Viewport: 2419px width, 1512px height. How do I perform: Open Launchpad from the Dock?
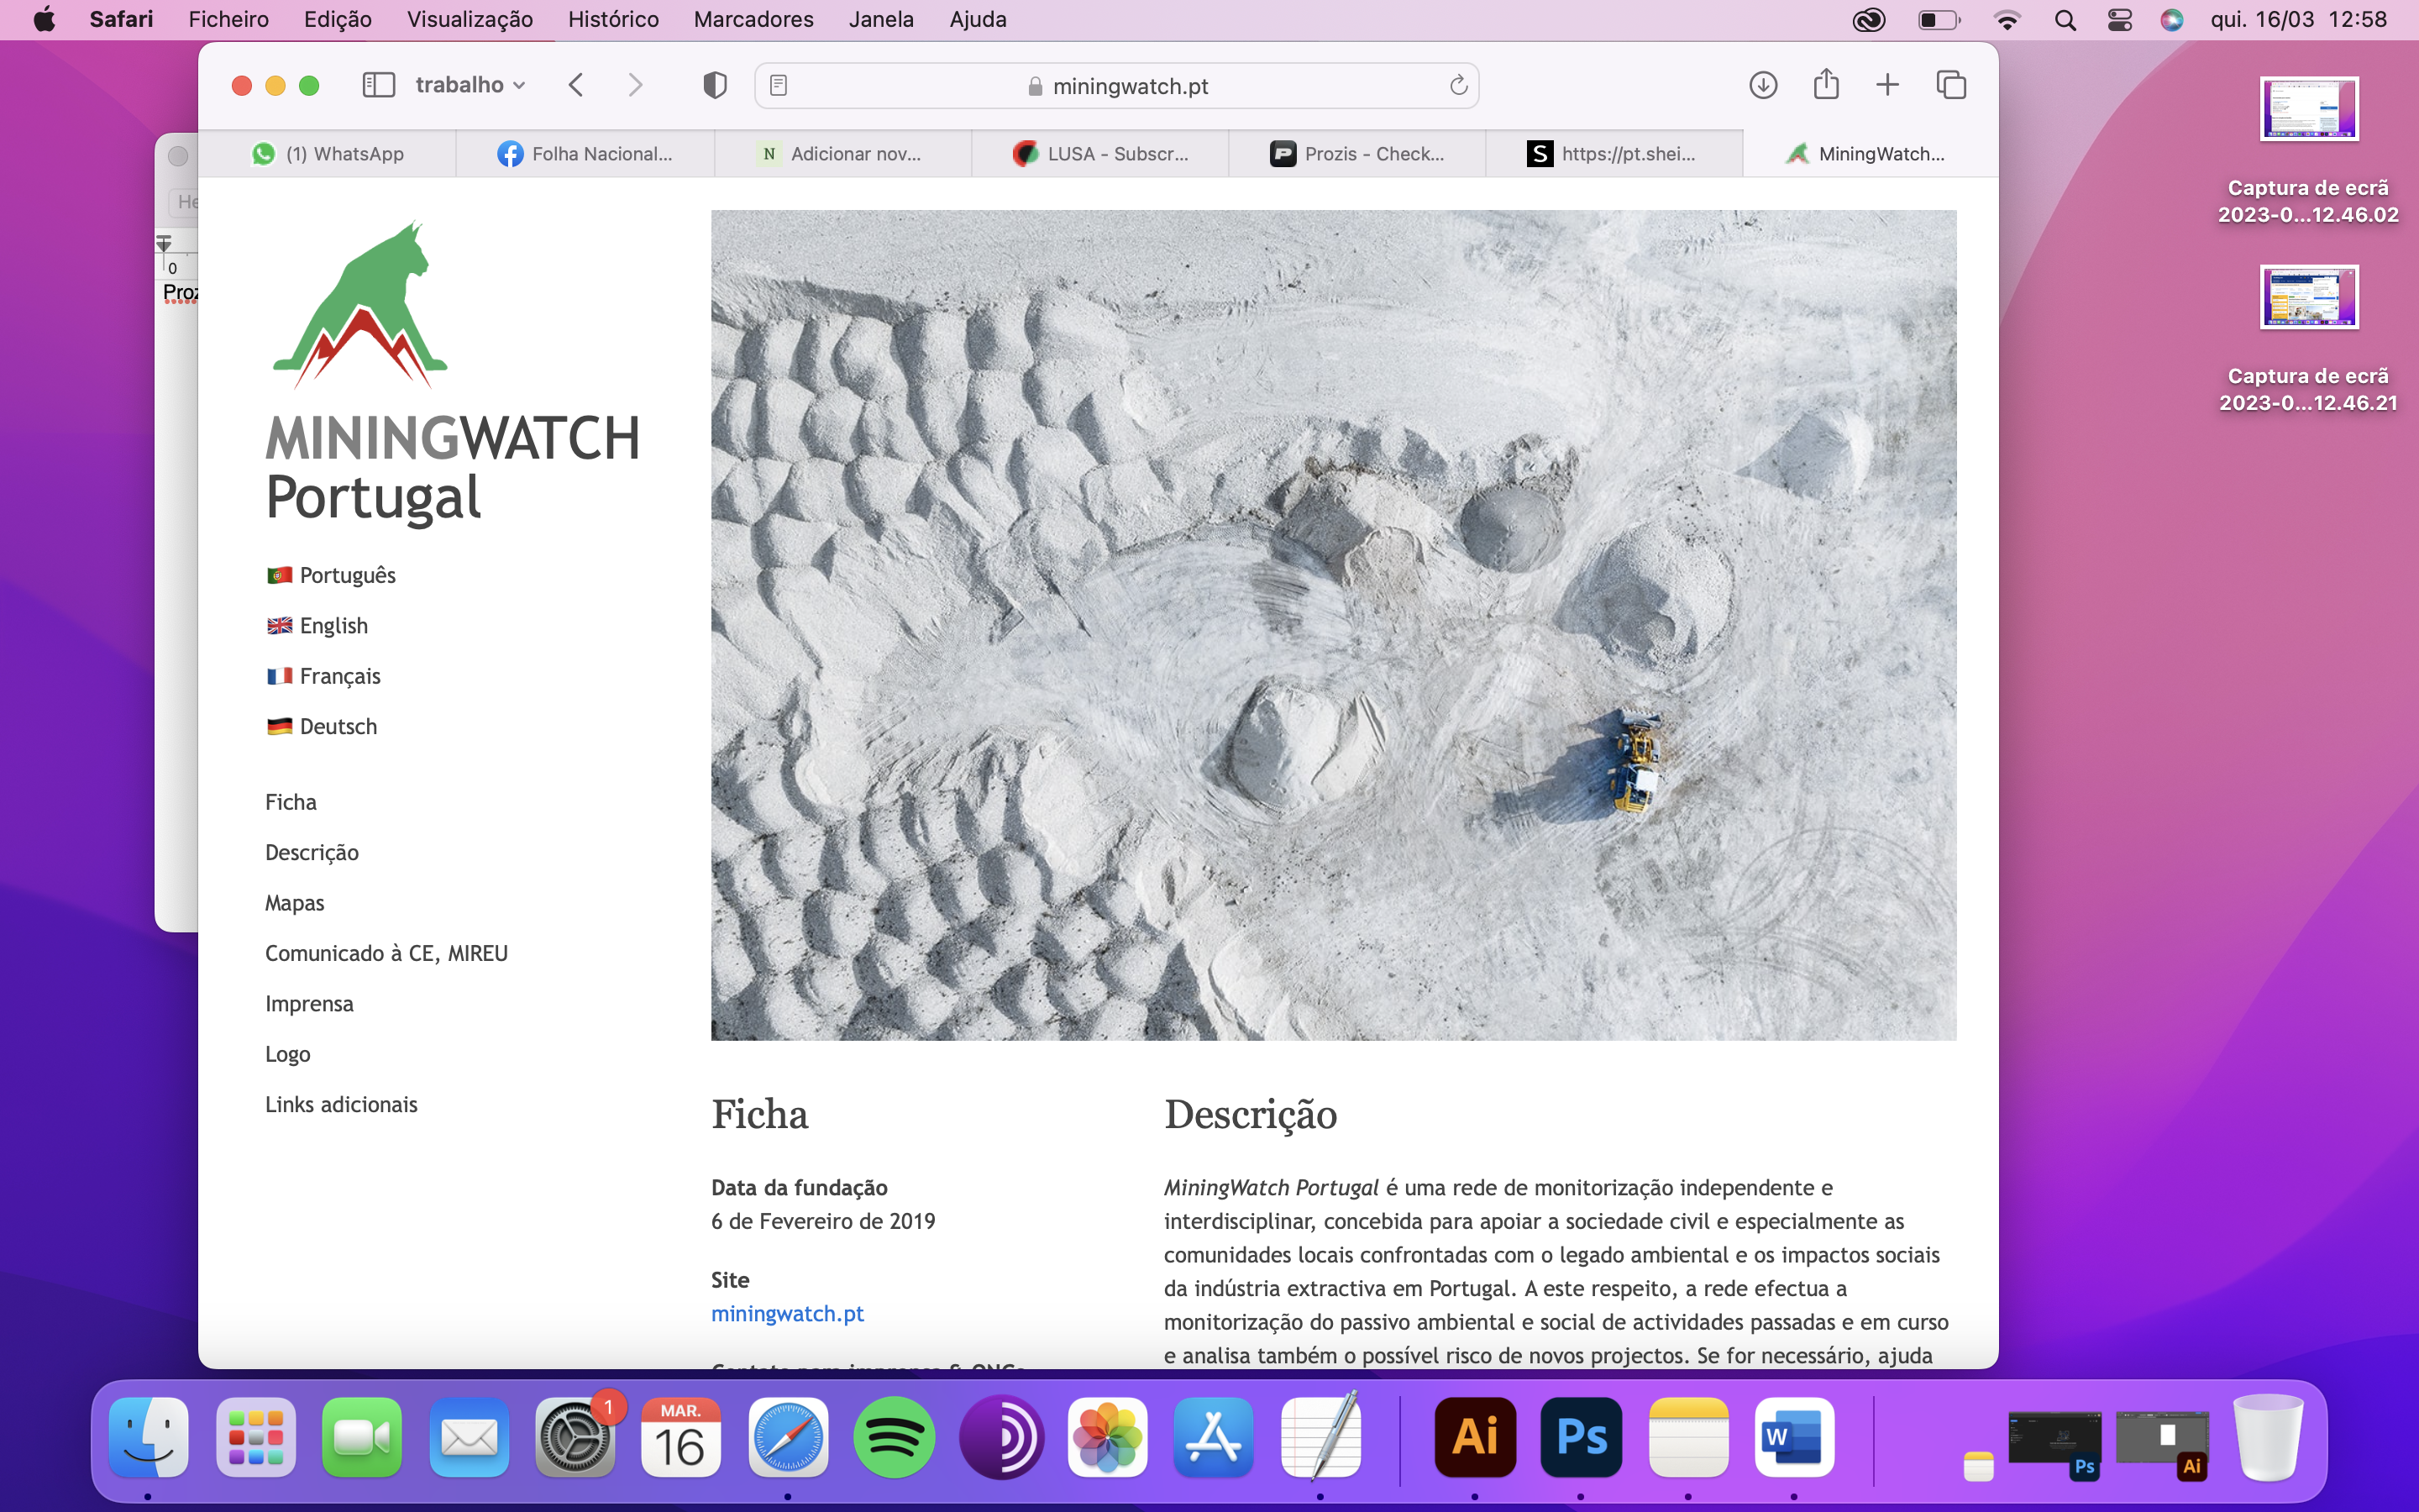(256, 1438)
